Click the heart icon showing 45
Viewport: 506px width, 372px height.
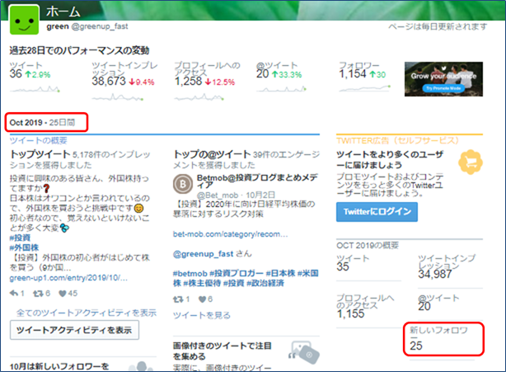(63, 293)
